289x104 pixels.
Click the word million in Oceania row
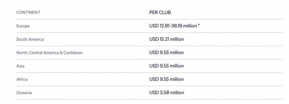pyautogui.click(x=177, y=92)
